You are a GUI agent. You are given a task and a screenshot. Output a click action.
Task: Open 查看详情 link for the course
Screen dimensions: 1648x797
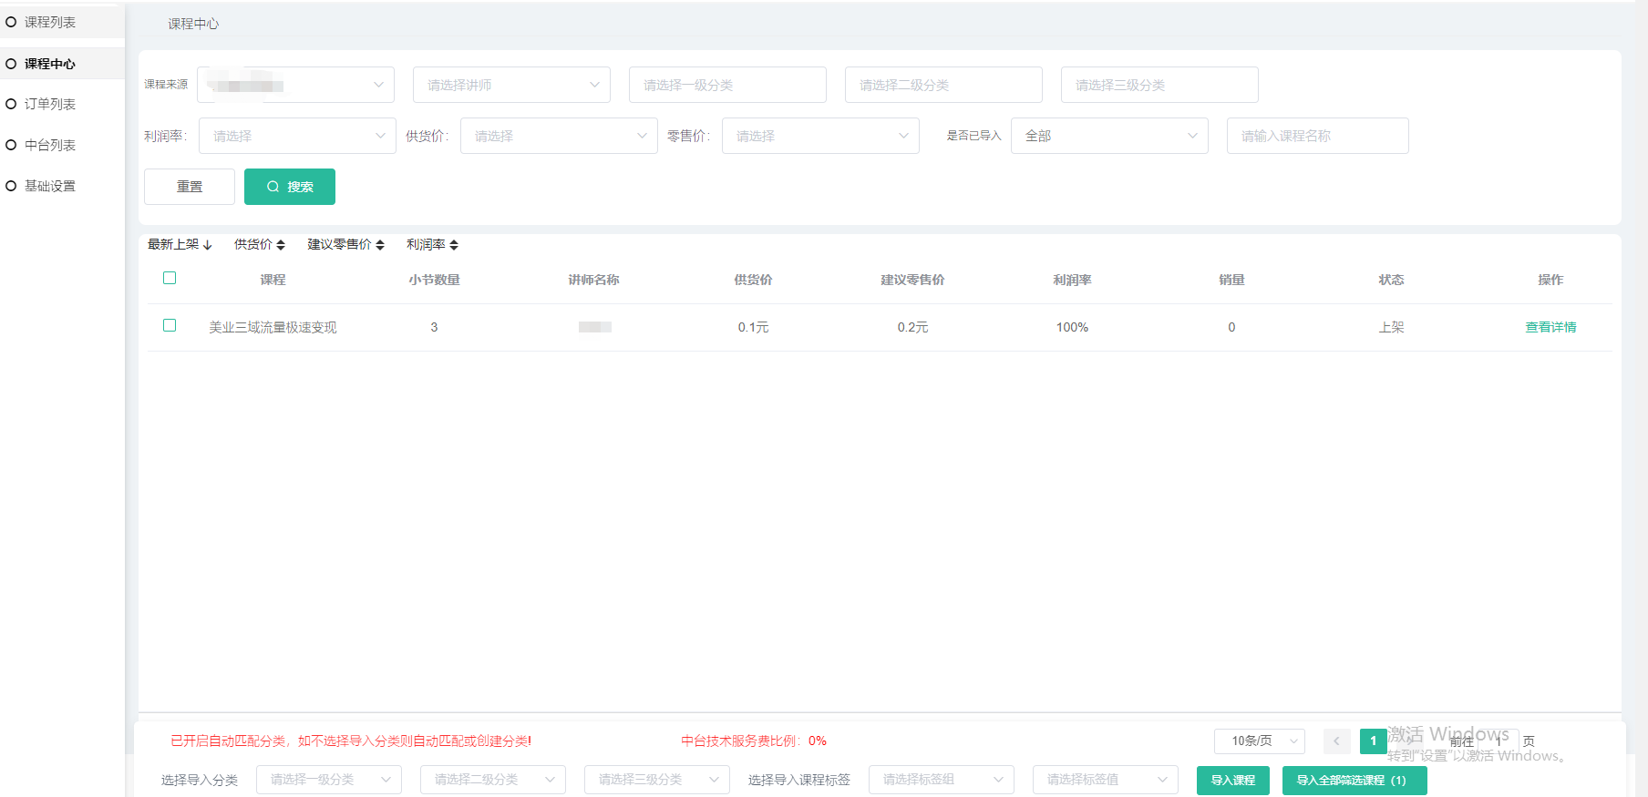click(x=1550, y=327)
